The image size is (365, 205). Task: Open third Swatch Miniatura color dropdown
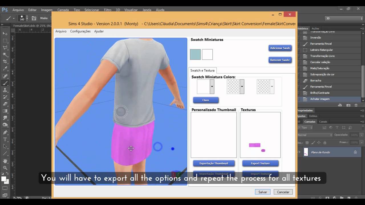(272, 87)
